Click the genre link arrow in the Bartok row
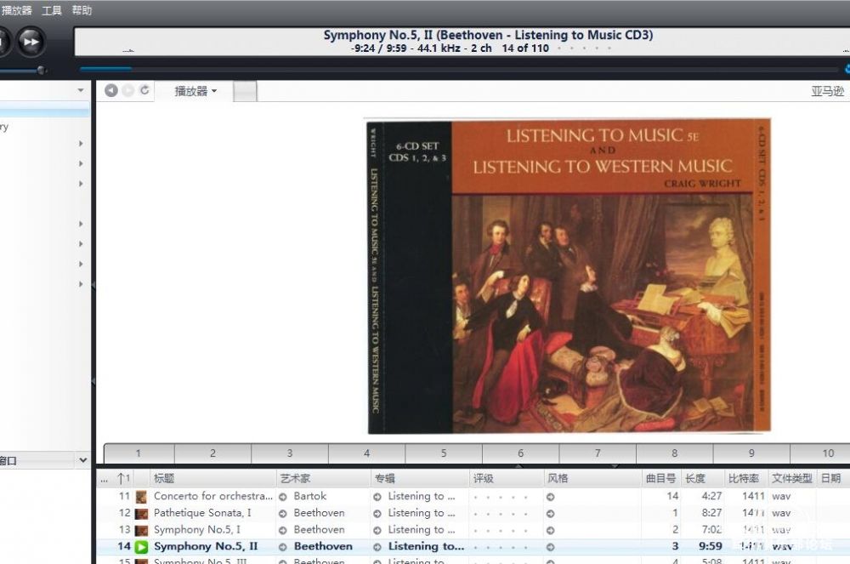The height and width of the screenshot is (564, 850). click(550, 497)
